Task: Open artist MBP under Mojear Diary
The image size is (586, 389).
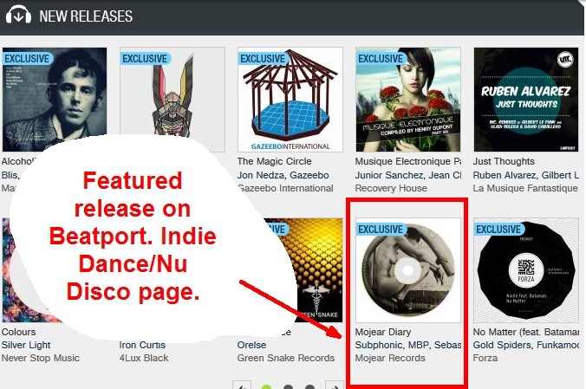Action: click(x=418, y=345)
